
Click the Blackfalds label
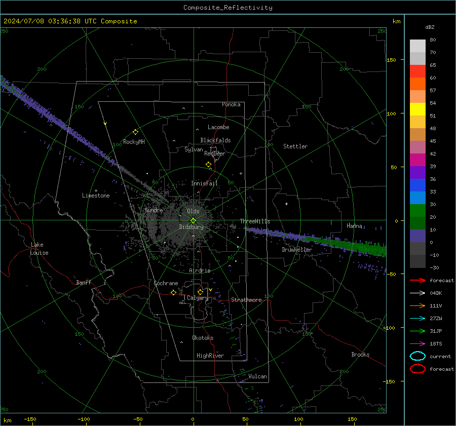(215, 140)
